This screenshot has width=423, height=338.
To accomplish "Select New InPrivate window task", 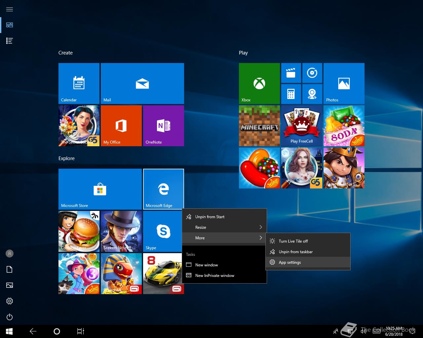I will [224, 276].
